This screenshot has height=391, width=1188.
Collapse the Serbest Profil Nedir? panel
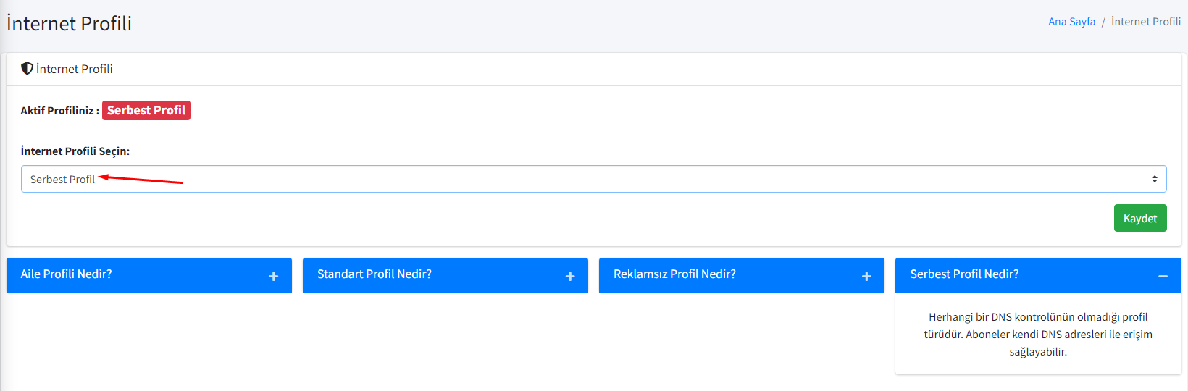click(x=964, y=274)
